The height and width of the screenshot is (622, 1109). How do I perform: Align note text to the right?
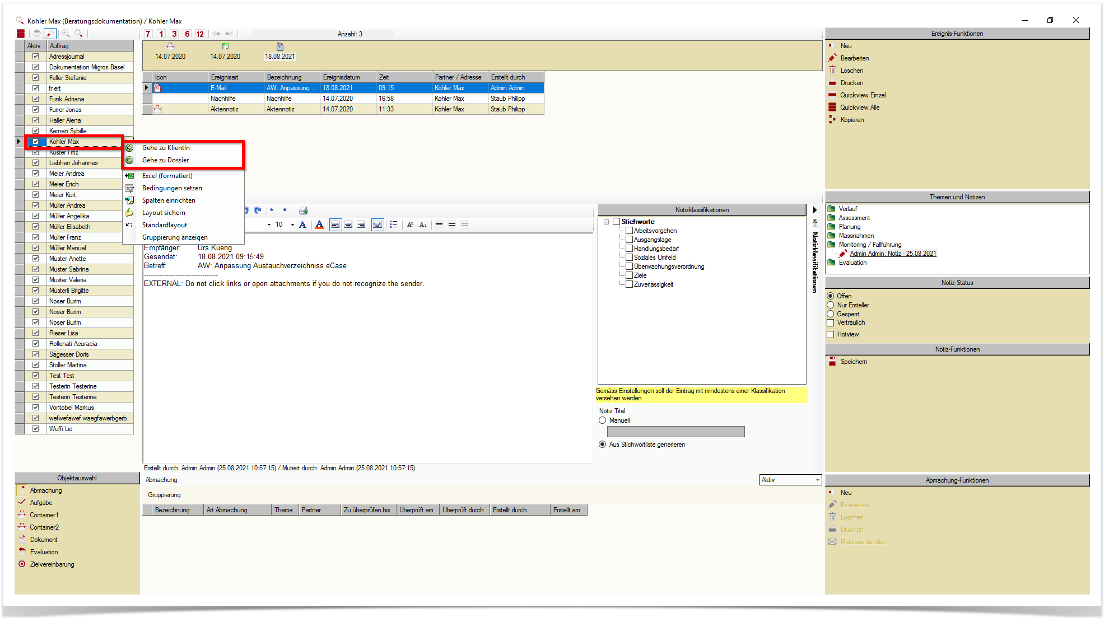click(361, 225)
